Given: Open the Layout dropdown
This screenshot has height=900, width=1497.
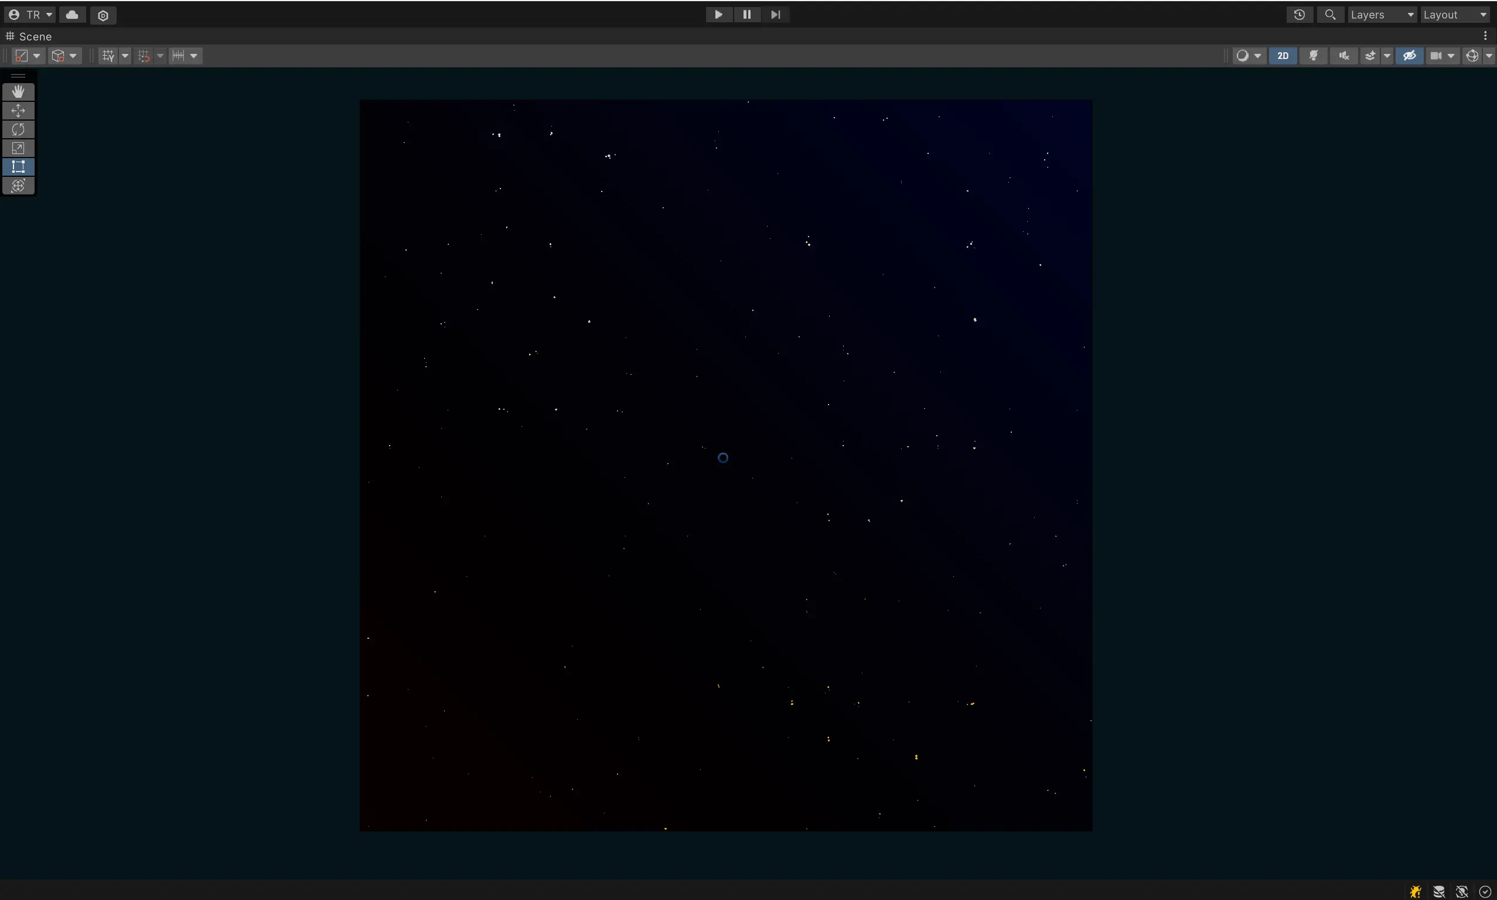Looking at the screenshot, I should (x=1455, y=15).
